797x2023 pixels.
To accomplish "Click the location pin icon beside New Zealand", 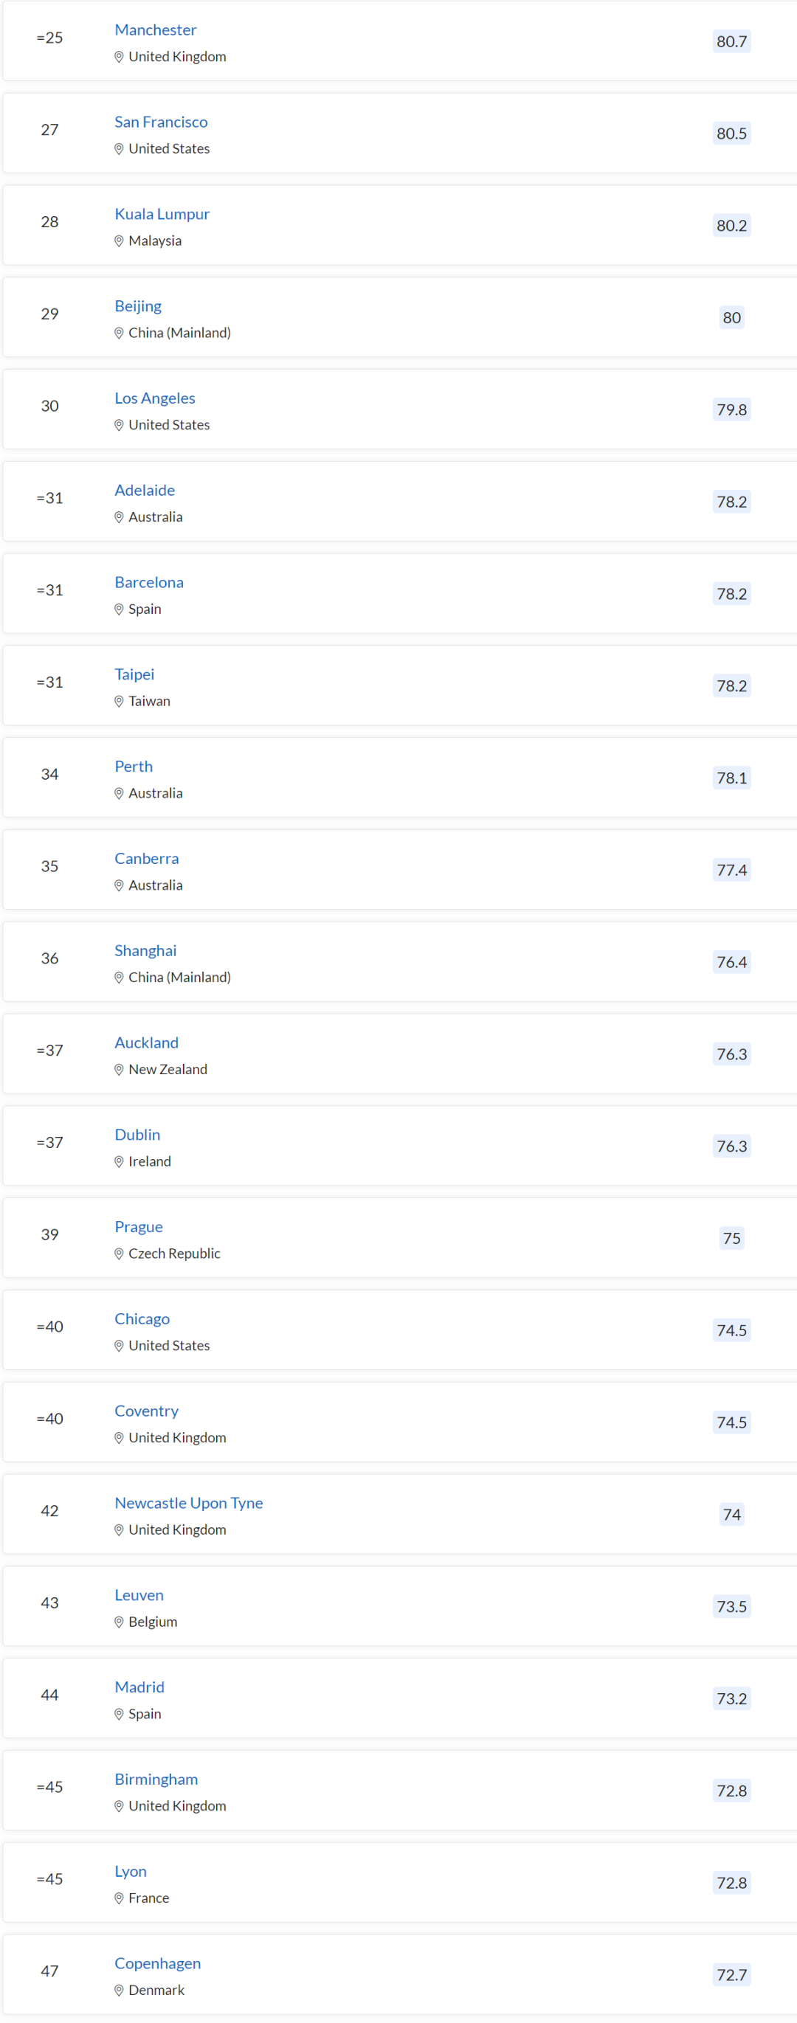I will tap(119, 1070).
